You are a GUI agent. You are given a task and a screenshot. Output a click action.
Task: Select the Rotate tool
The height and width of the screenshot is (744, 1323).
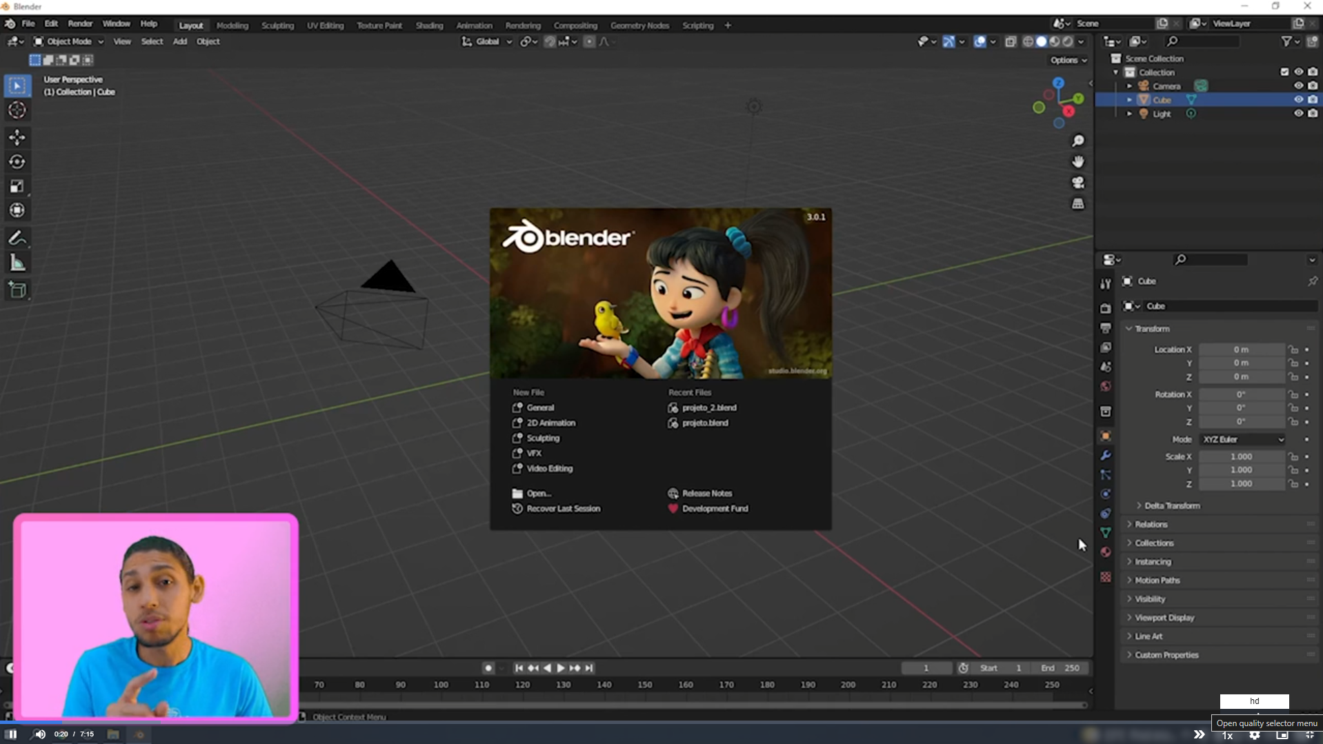(17, 162)
